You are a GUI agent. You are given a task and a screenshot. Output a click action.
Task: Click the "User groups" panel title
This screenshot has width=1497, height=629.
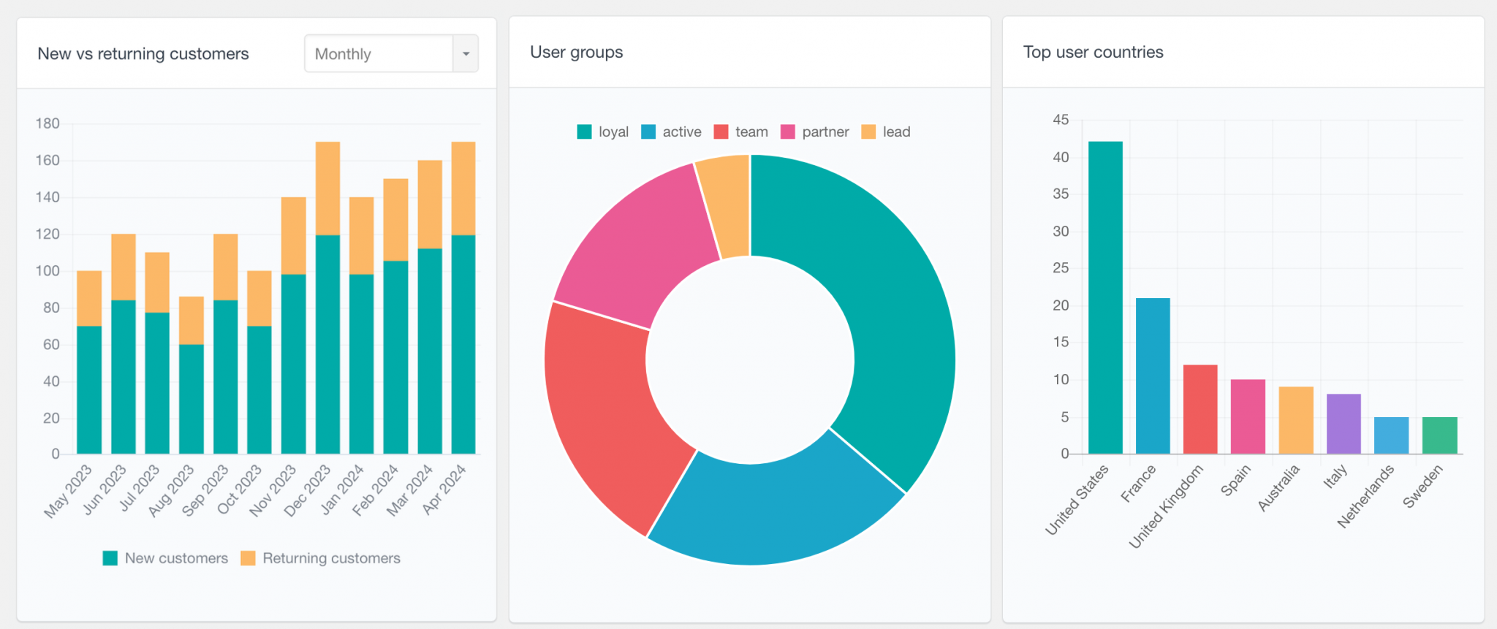[577, 52]
